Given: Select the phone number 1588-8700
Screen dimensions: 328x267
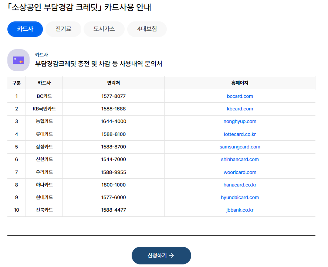Looking at the screenshot, I should (x=114, y=147).
